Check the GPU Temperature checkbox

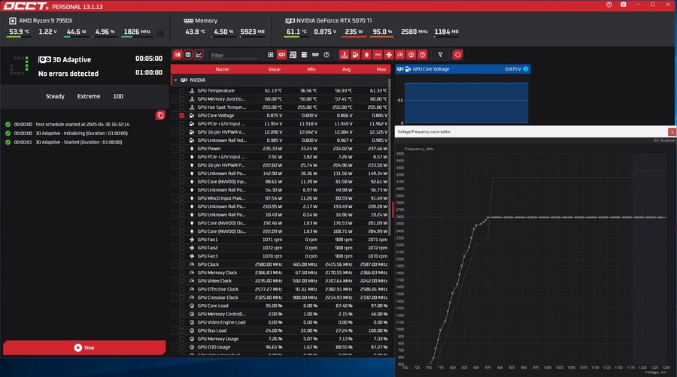(181, 90)
